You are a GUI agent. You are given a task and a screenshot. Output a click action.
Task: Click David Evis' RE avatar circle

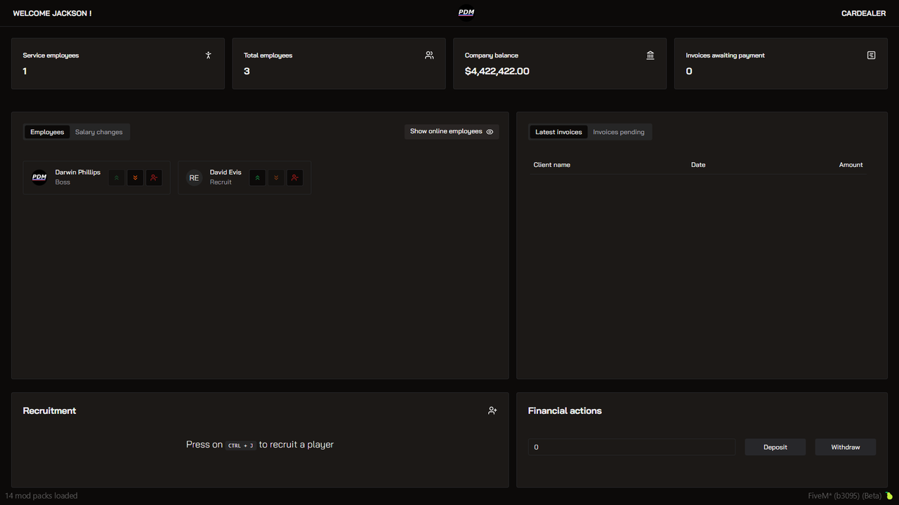(x=194, y=177)
